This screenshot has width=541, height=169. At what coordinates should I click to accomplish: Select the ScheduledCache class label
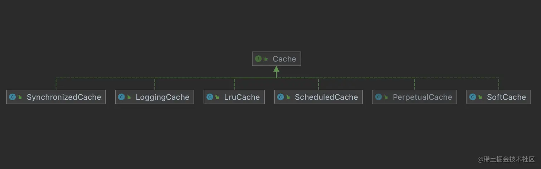pyautogui.click(x=326, y=97)
